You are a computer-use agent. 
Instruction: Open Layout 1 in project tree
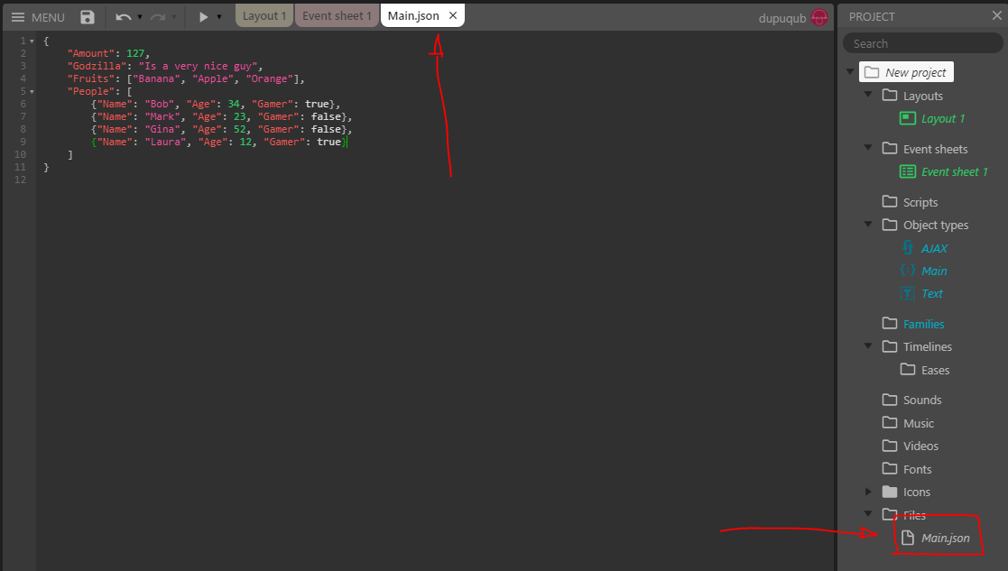(x=942, y=119)
